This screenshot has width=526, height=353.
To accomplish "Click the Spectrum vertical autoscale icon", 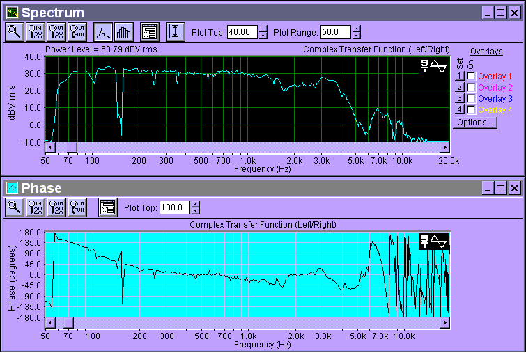I will 175,31.
